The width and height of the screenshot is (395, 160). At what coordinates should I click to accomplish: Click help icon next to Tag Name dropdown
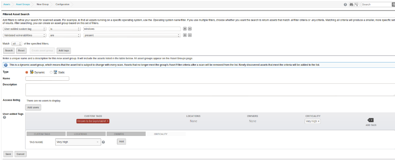103,142
